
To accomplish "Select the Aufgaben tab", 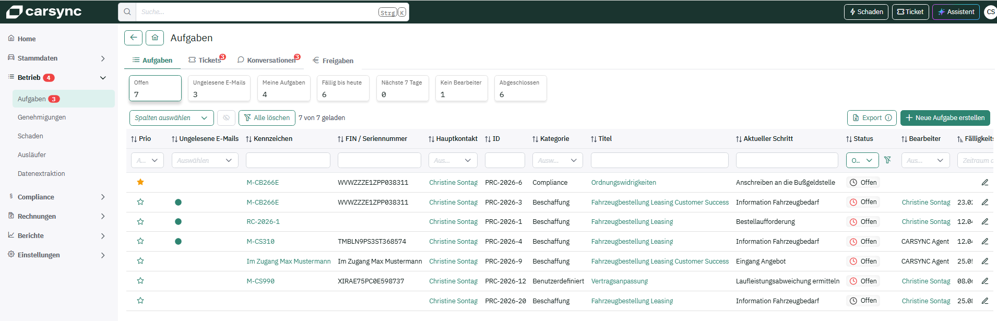I will (x=152, y=60).
